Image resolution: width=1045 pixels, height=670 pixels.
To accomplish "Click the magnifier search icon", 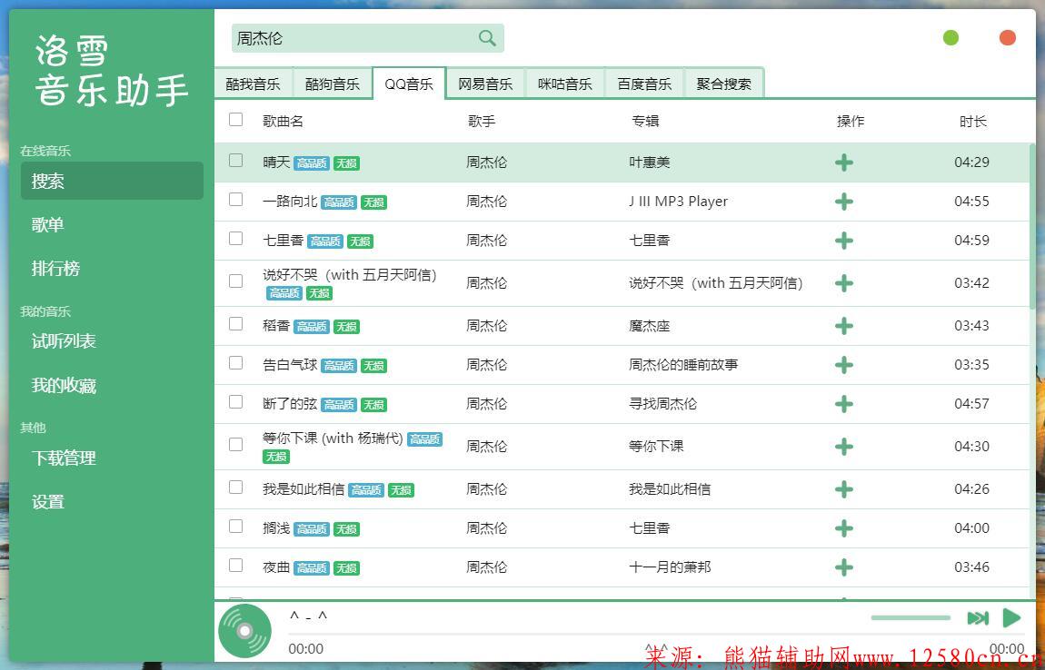I will point(487,38).
